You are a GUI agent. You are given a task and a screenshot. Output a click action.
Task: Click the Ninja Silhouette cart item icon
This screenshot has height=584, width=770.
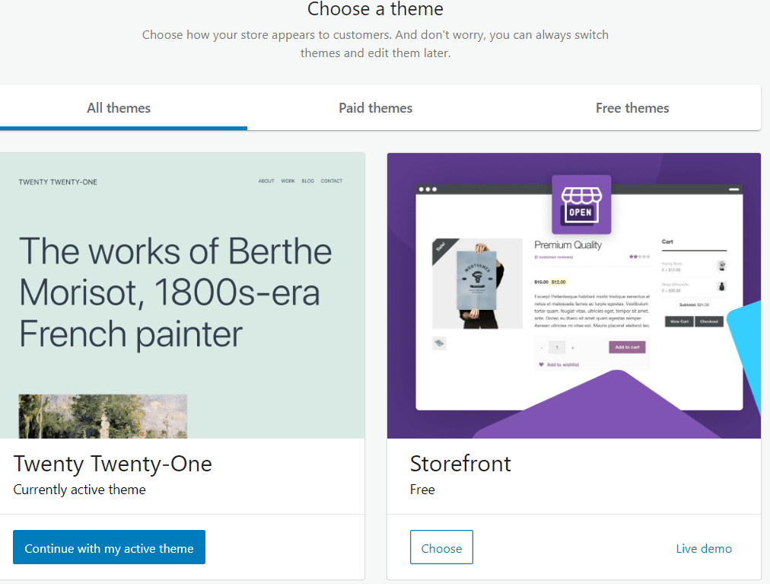click(x=721, y=286)
